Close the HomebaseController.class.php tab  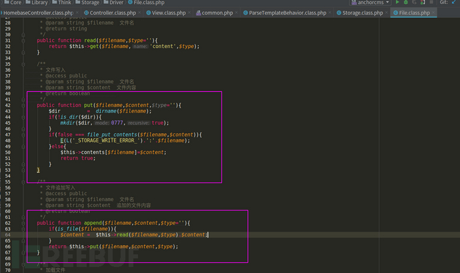(x=77, y=13)
